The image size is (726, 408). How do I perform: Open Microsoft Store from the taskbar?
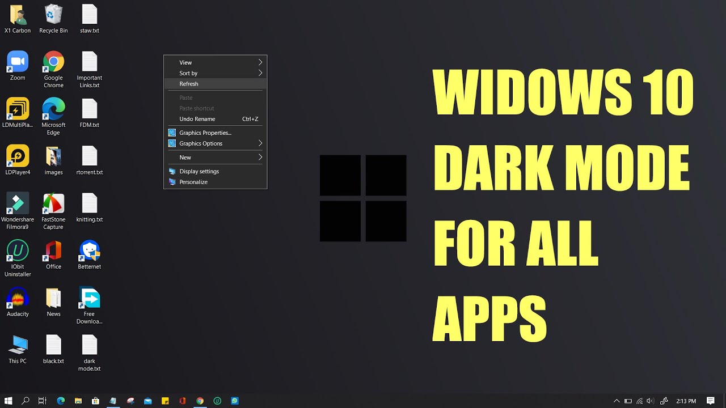[95, 401]
